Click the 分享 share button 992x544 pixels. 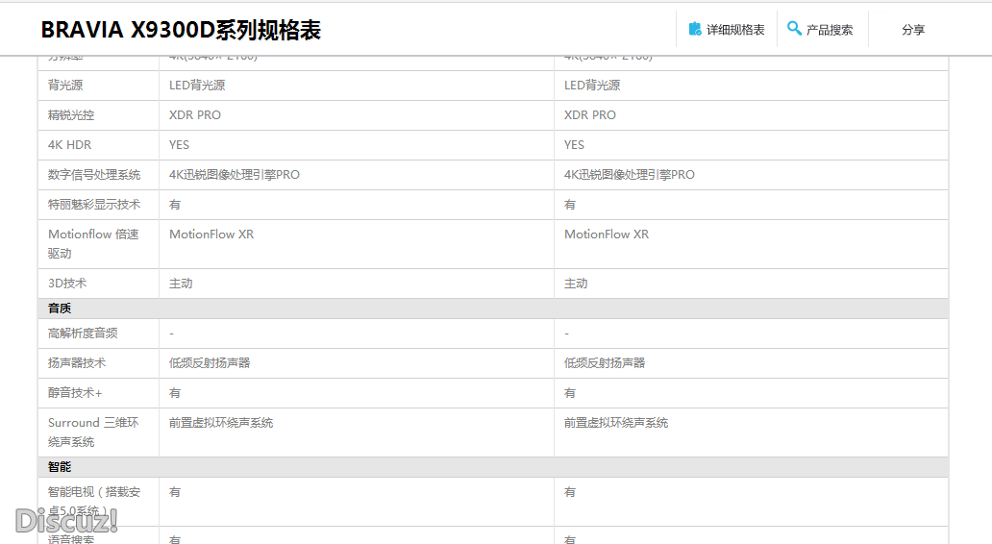tap(913, 30)
